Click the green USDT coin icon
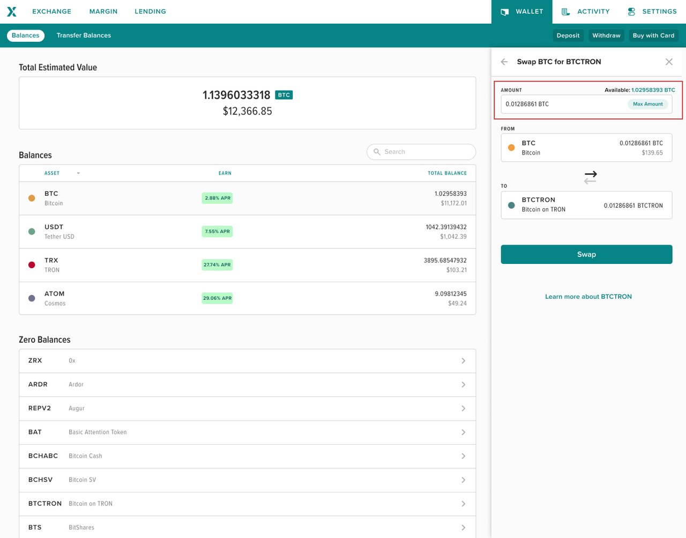This screenshot has width=686, height=538. tap(32, 232)
